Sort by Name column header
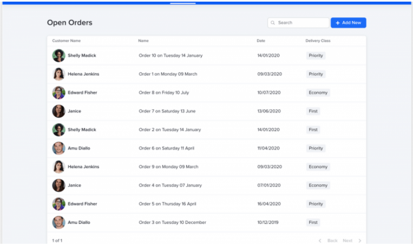Viewport: 413px width, 247px height. pyautogui.click(x=143, y=41)
